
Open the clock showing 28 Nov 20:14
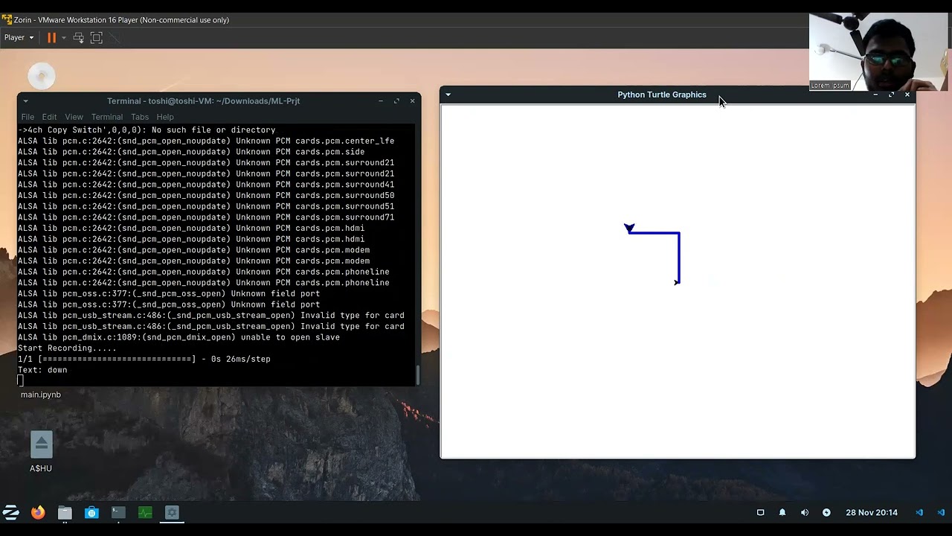[872, 512]
